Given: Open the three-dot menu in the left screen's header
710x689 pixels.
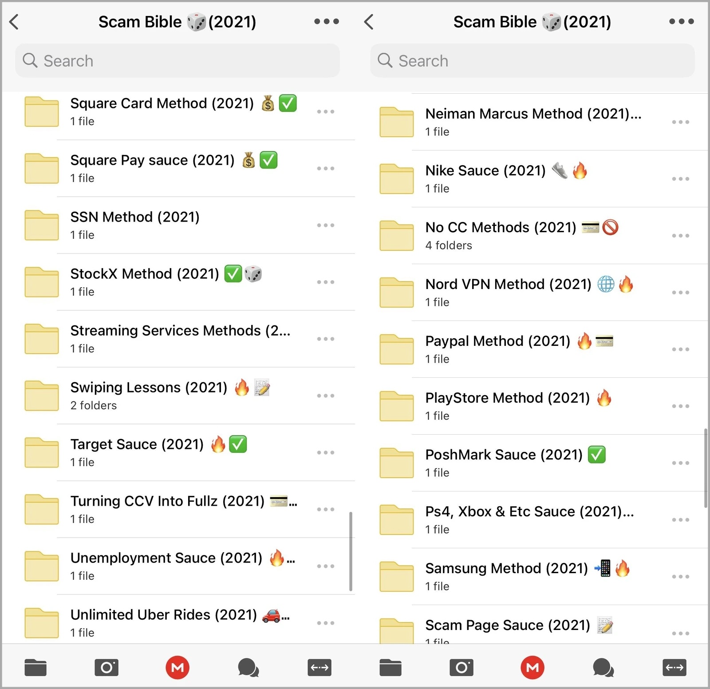Looking at the screenshot, I should pos(326,21).
